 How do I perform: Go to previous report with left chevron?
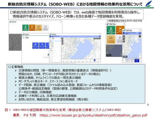(123, 61)
